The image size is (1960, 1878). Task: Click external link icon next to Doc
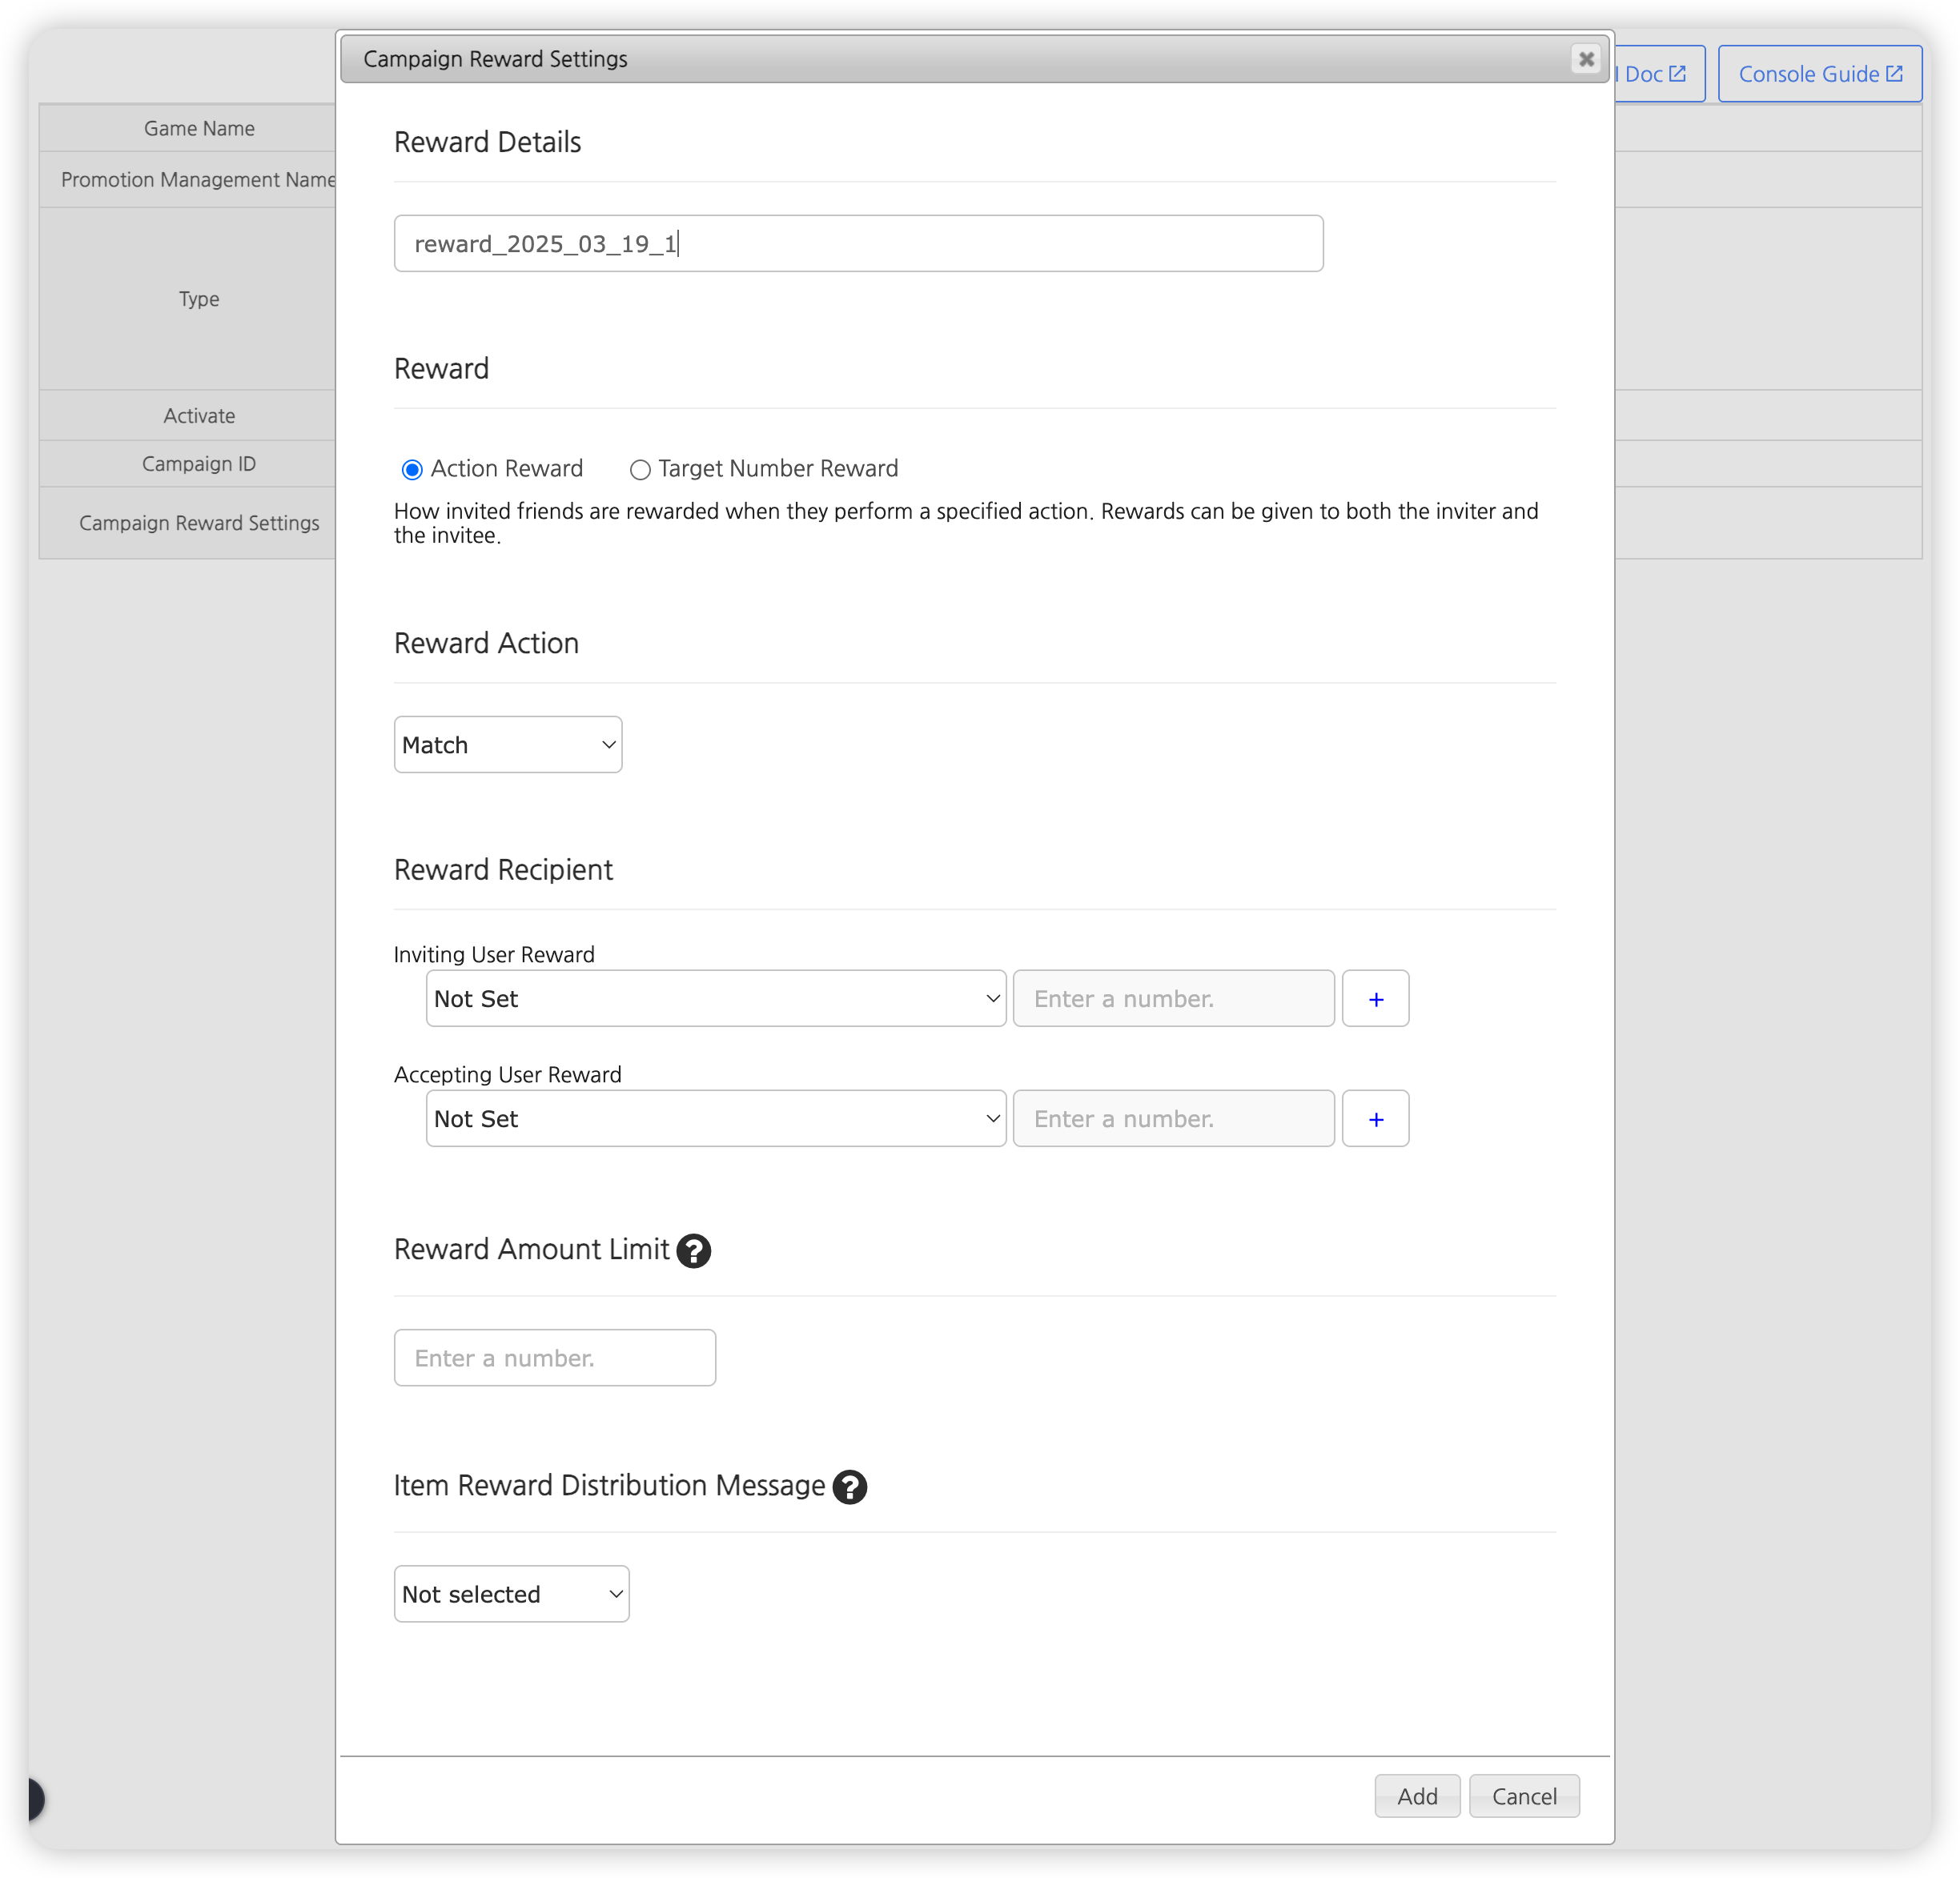point(1678,74)
